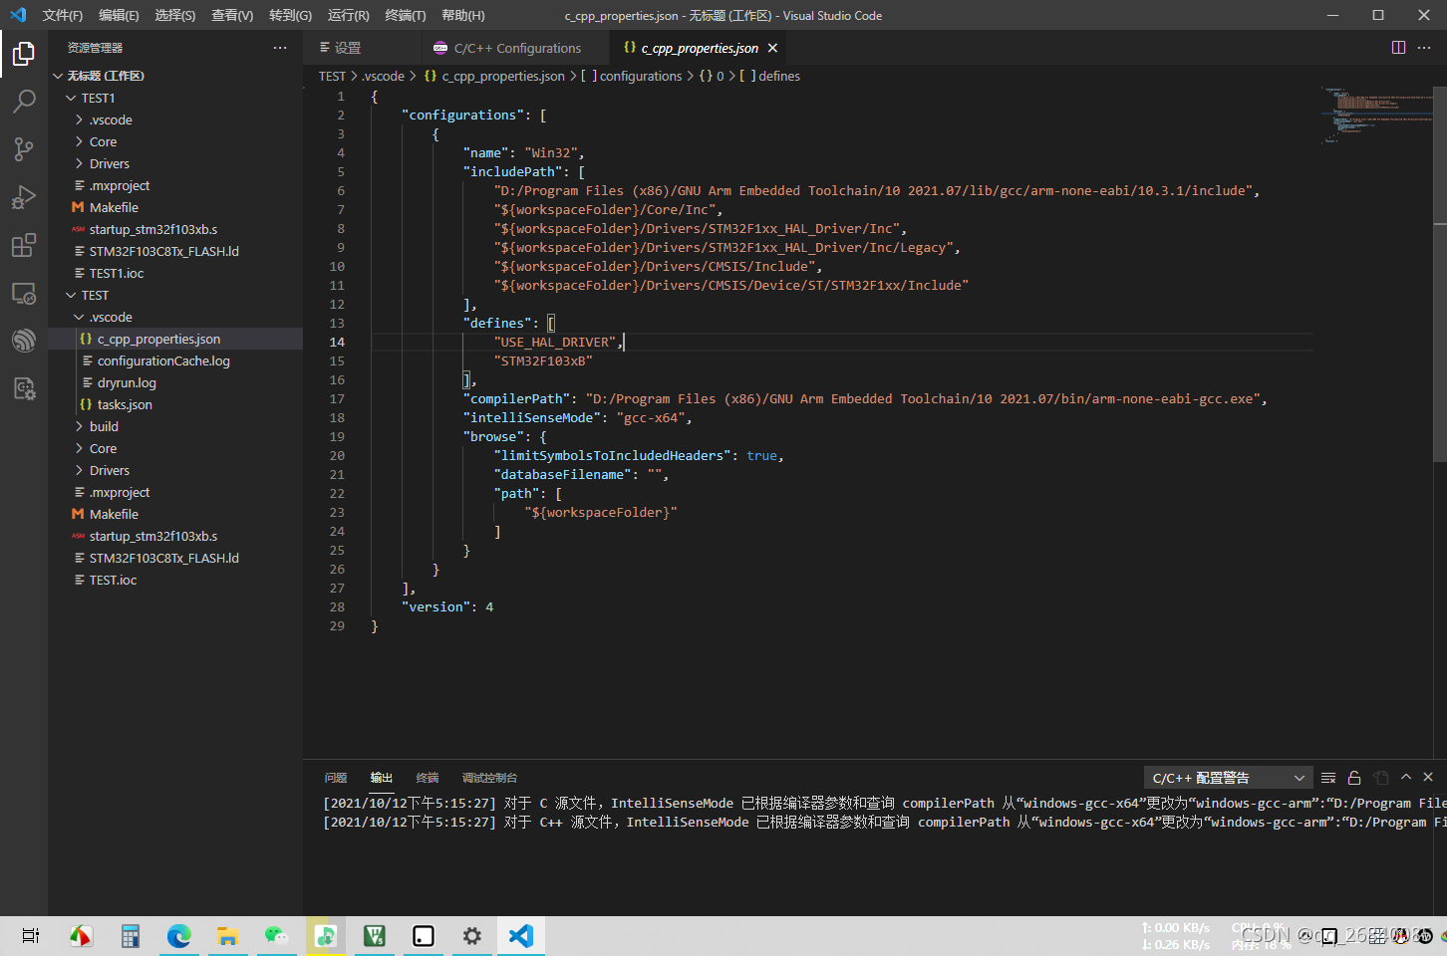Open Explorer more actions with the ellipsis button

280,47
